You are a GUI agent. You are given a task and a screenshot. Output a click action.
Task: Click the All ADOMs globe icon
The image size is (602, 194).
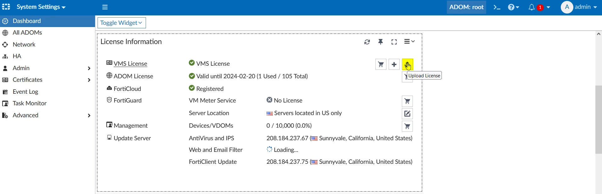(x=5, y=33)
